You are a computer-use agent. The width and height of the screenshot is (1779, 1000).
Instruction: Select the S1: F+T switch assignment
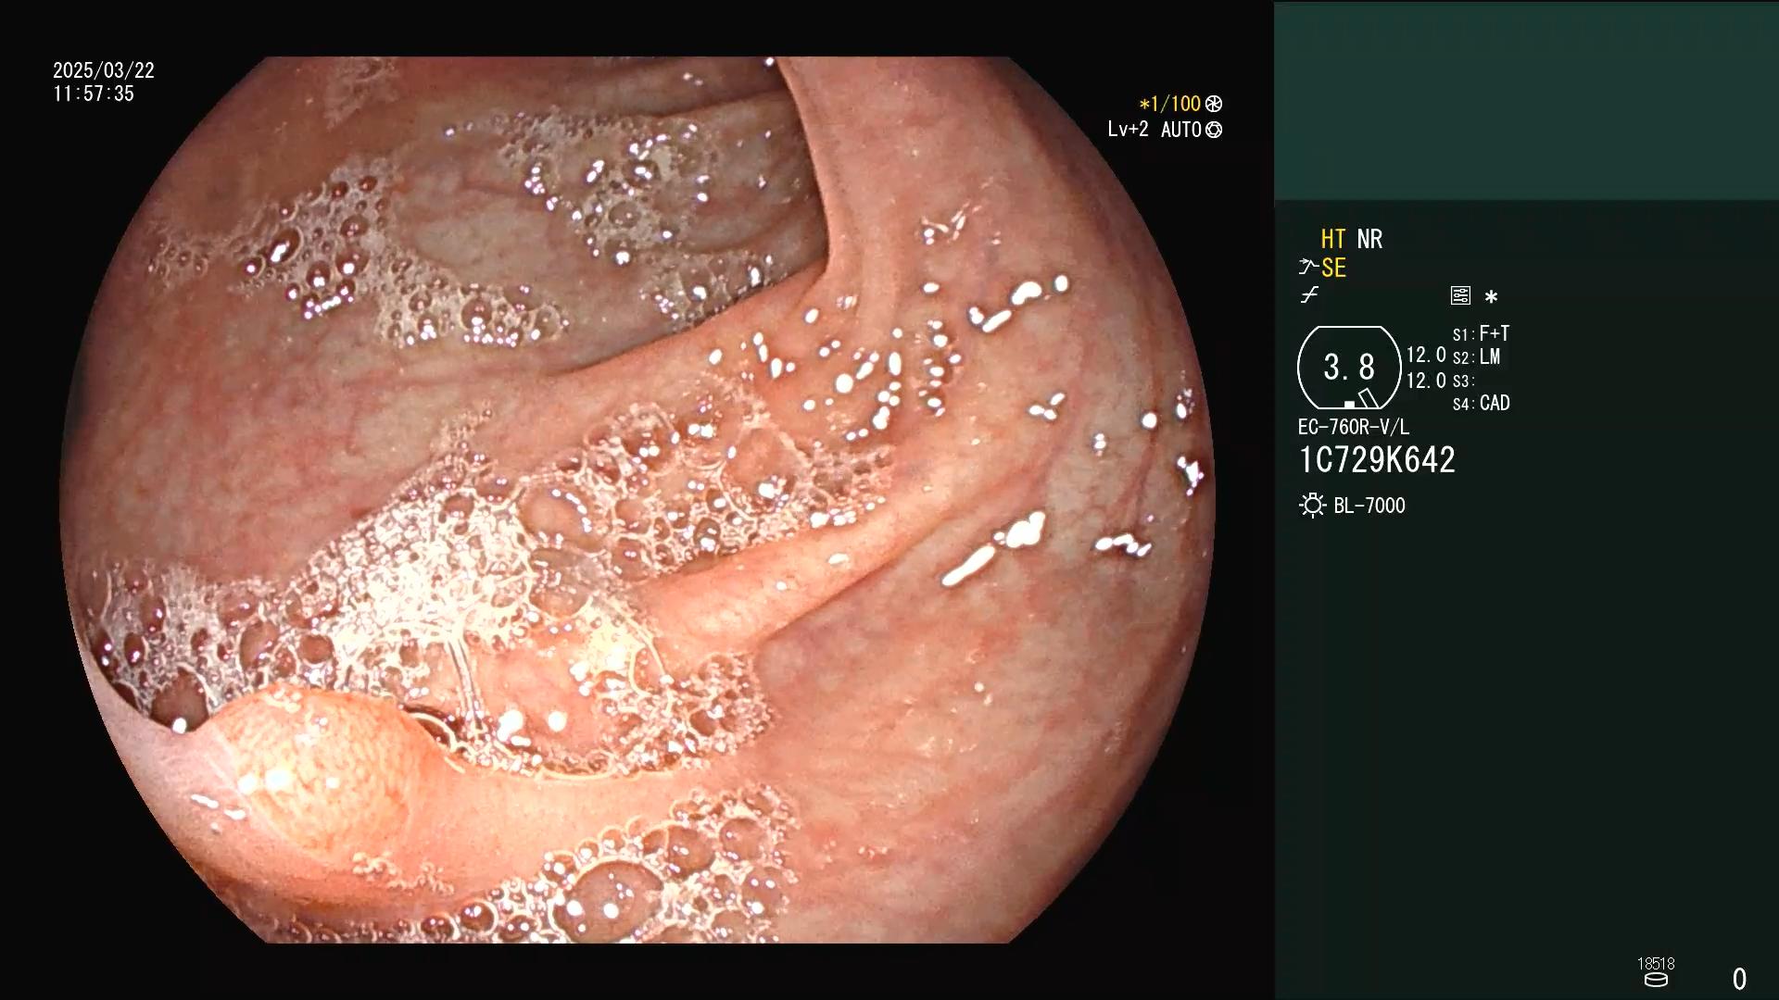[x=1481, y=333]
